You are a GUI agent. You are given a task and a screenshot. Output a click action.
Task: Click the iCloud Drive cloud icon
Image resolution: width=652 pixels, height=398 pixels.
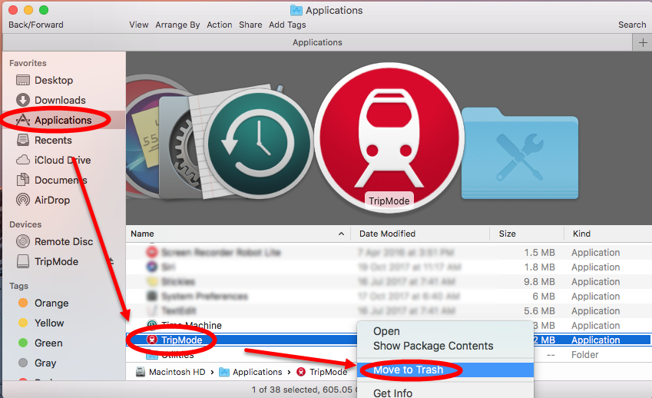(23, 160)
